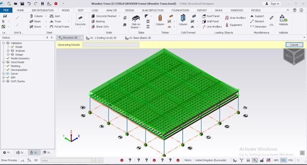
Task: Select the Joist tool
Action: coord(55,16)
